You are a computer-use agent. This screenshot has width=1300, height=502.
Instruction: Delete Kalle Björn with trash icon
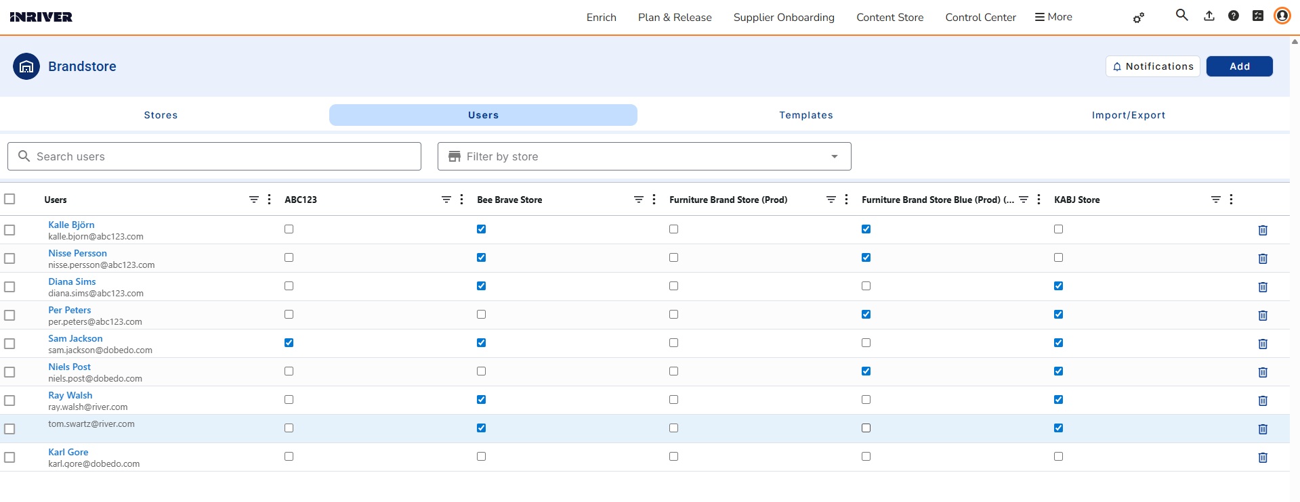tap(1263, 230)
